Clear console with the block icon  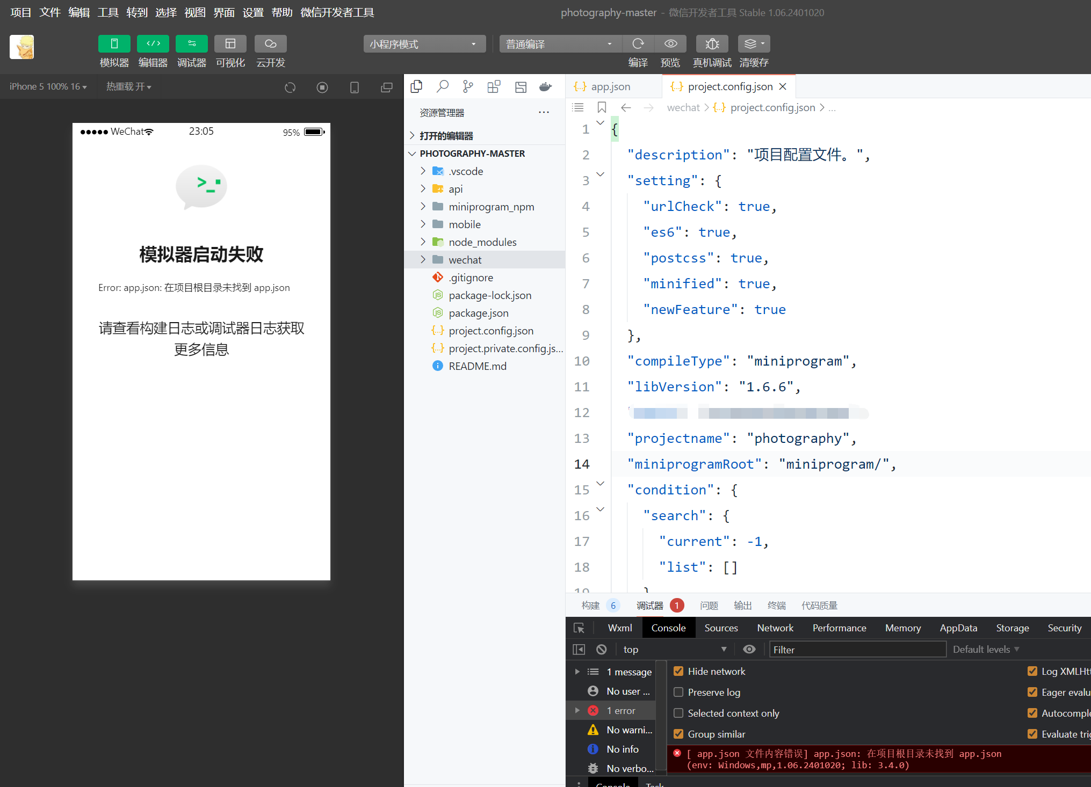(602, 650)
